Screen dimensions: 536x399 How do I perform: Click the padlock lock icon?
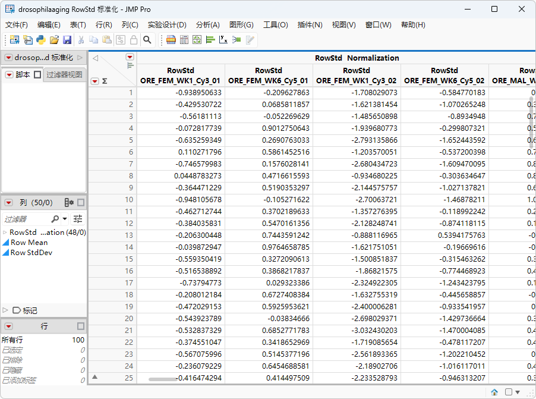coord(134,40)
